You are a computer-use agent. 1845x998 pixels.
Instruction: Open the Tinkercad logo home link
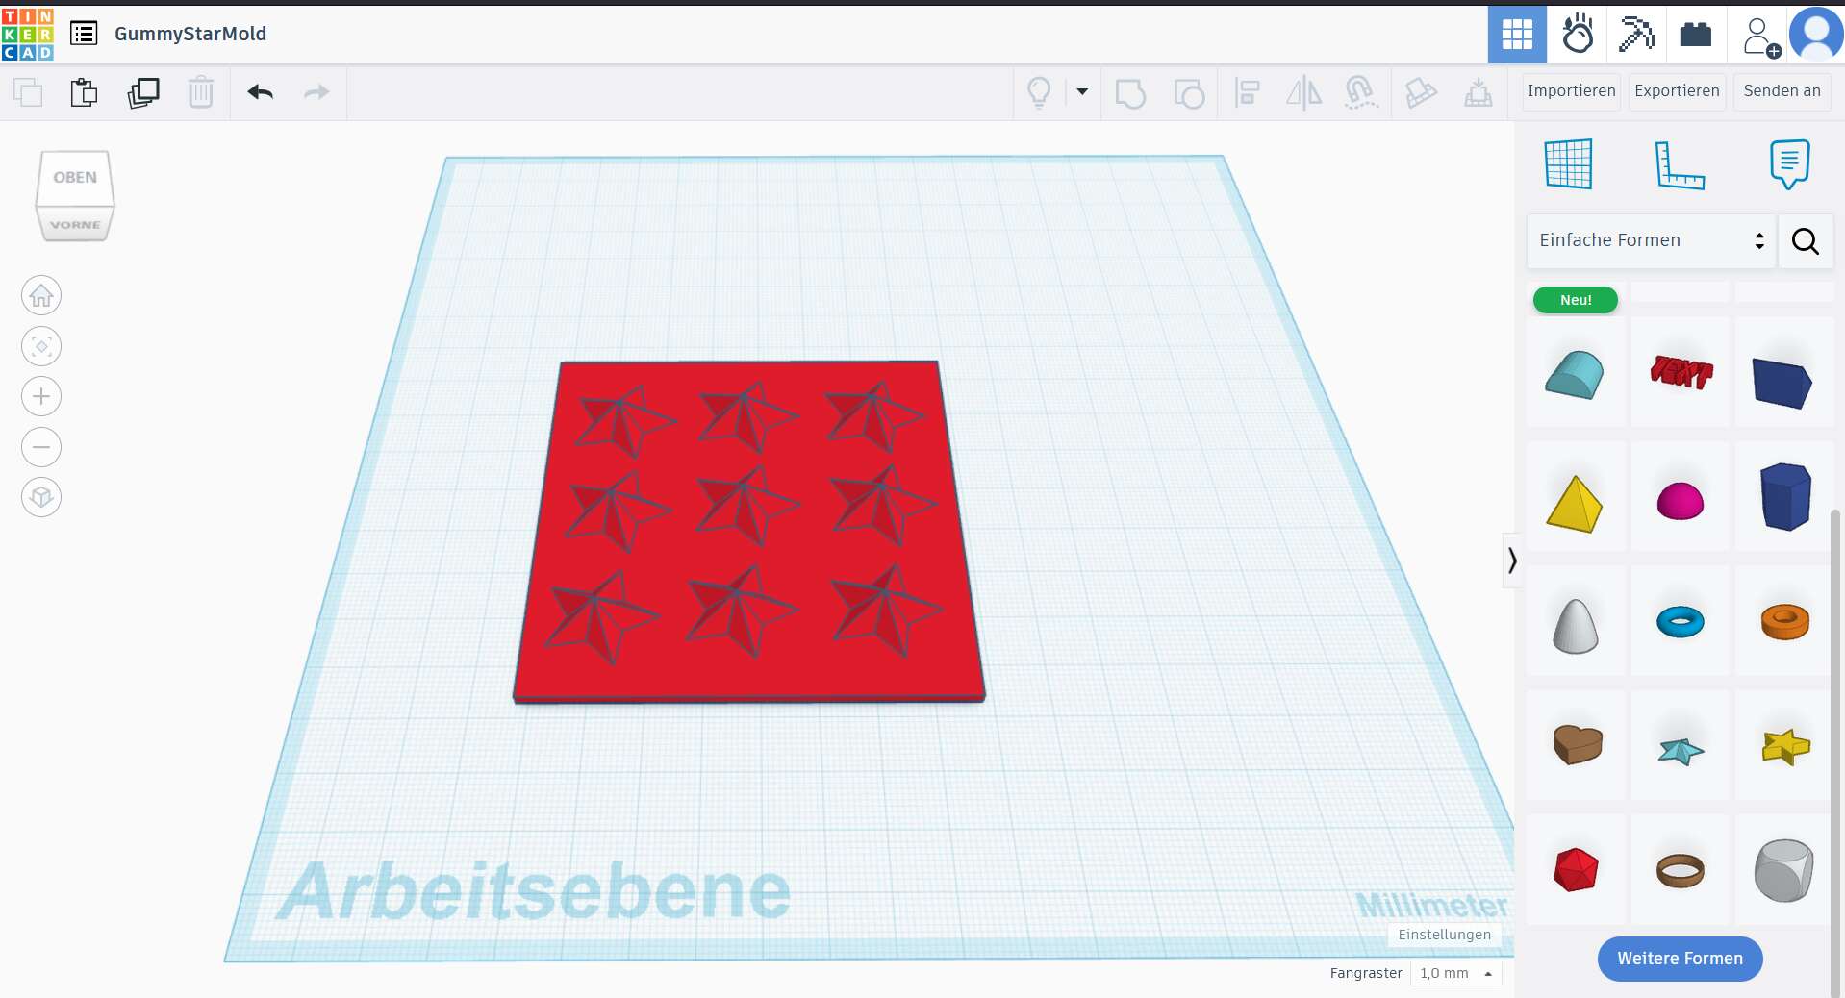pos(28,34)
